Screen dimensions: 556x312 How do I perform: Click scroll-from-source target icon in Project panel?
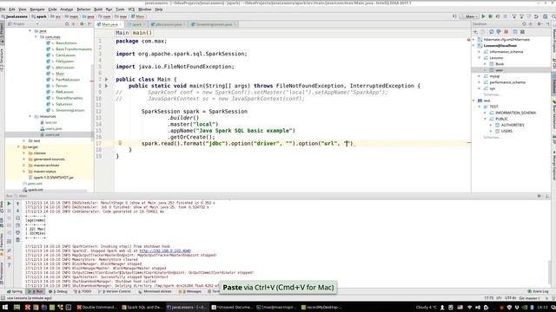pyautogui.click(x=67, y=24)
